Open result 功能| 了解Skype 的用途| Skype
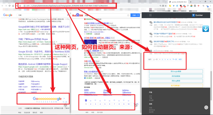The width and height of the screenshot is (213, 115). pos(33,39)
